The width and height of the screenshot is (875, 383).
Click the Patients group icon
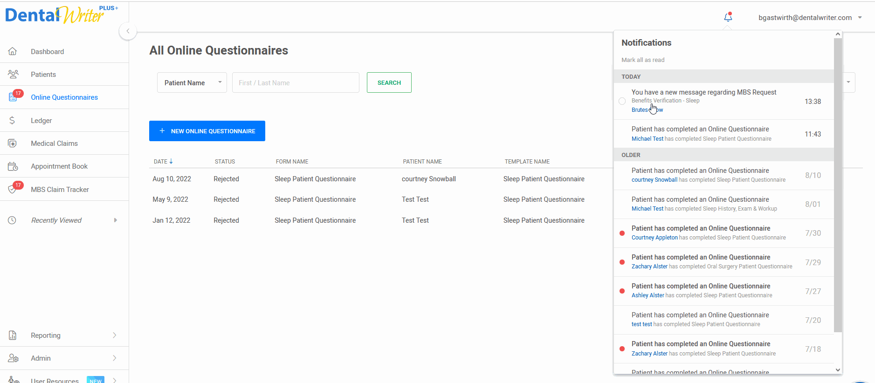tap(13, 74)
